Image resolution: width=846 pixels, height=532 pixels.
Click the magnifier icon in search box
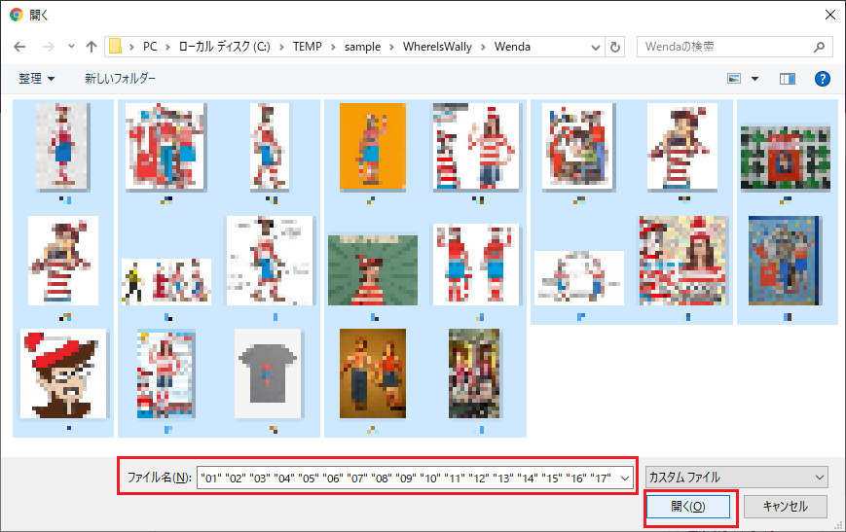click(x=819, y=47)
